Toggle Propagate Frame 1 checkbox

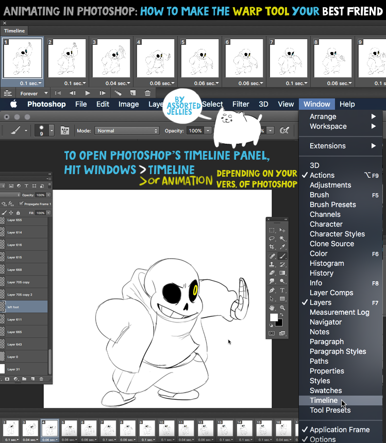pyautogui.click(x=21, y=203)
